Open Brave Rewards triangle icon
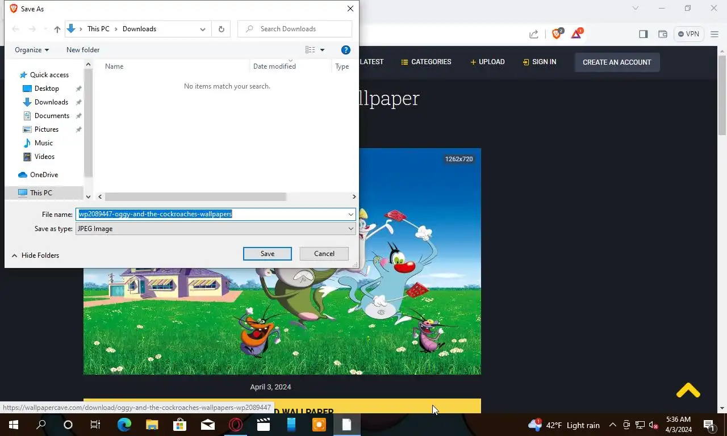The width and height of the screenshot is (727, 436). click(x=576, y=34)
